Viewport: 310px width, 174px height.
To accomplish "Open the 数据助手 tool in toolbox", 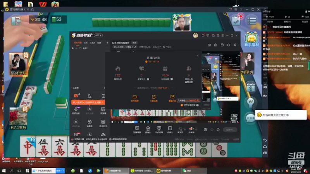I will 103,123.
